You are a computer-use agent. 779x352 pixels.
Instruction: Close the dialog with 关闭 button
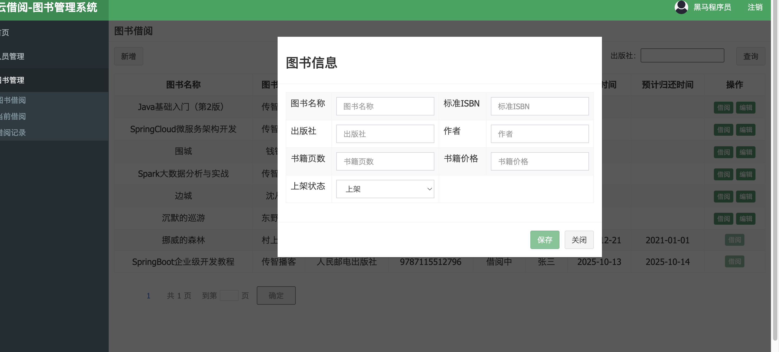pos(579,240)
